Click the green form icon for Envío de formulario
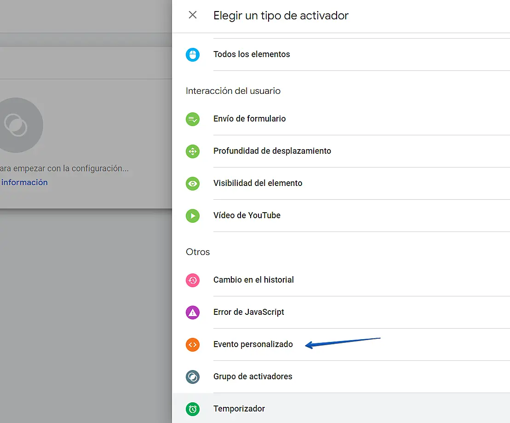Image resolution: width=510 pixels, height=423 pixels. point(193,119)
